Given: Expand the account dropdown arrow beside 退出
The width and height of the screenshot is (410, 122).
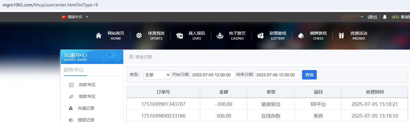Looking at the screenshot, I should pos(362,17).
